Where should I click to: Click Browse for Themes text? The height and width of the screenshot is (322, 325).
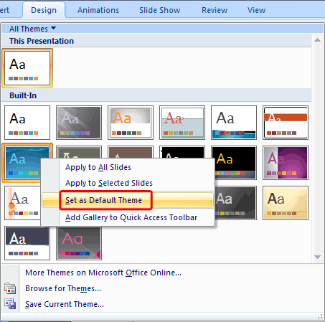[x=63, y=288]
